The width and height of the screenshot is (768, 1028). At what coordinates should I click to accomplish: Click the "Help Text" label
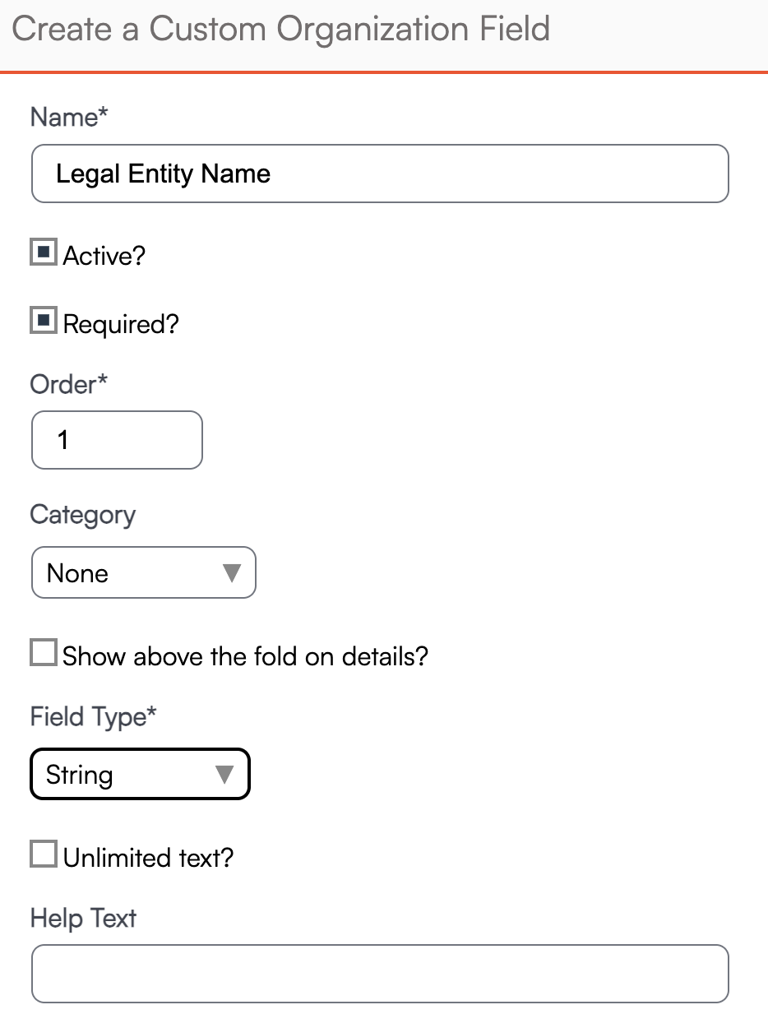pyautogui.click(x=83, y=918)
